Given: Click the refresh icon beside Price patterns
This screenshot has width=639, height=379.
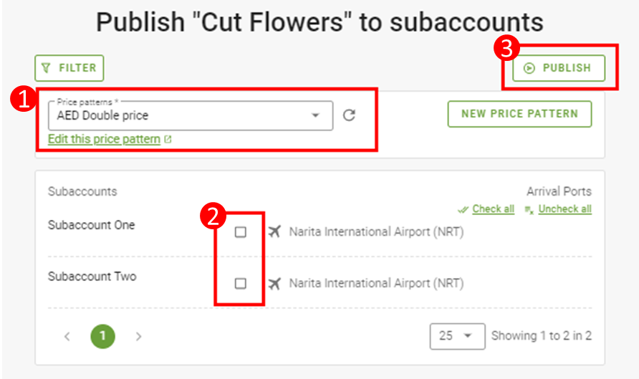Looking at the screenshot, I should [x=349, y=115].
